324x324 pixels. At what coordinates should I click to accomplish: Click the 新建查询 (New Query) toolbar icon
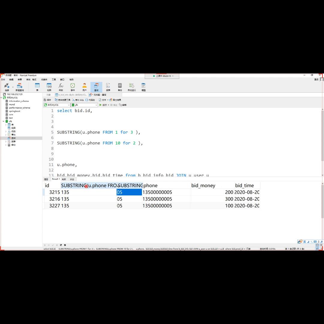coord(19,87)
